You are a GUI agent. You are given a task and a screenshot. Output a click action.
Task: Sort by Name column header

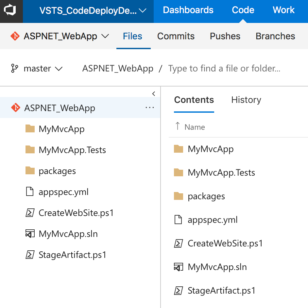pyautogui.click(x=195, y=127)
